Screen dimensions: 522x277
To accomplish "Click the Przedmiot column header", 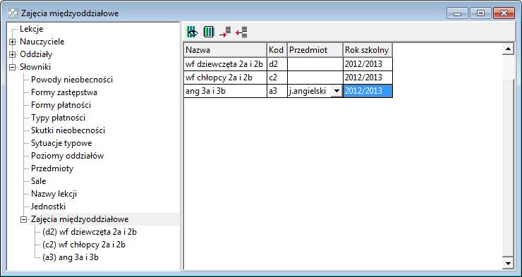I will click(x=315, y=50).
